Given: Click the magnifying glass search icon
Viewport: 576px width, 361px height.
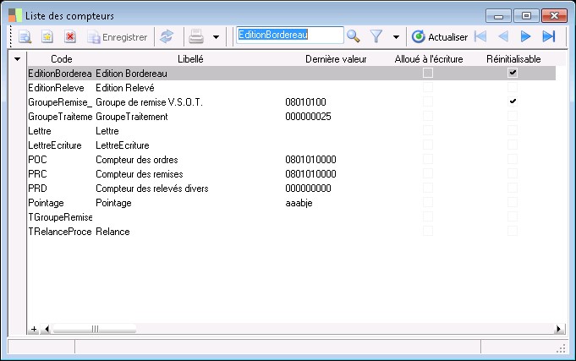Looking at the screenshot, I should [x=354, y=36].
